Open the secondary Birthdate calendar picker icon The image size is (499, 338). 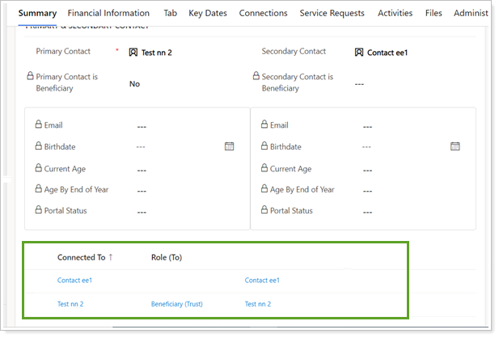[x=455, y=146]
